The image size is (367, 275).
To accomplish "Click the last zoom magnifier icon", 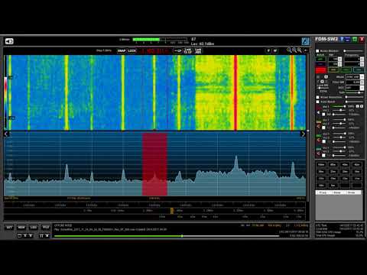I will 300,50.
